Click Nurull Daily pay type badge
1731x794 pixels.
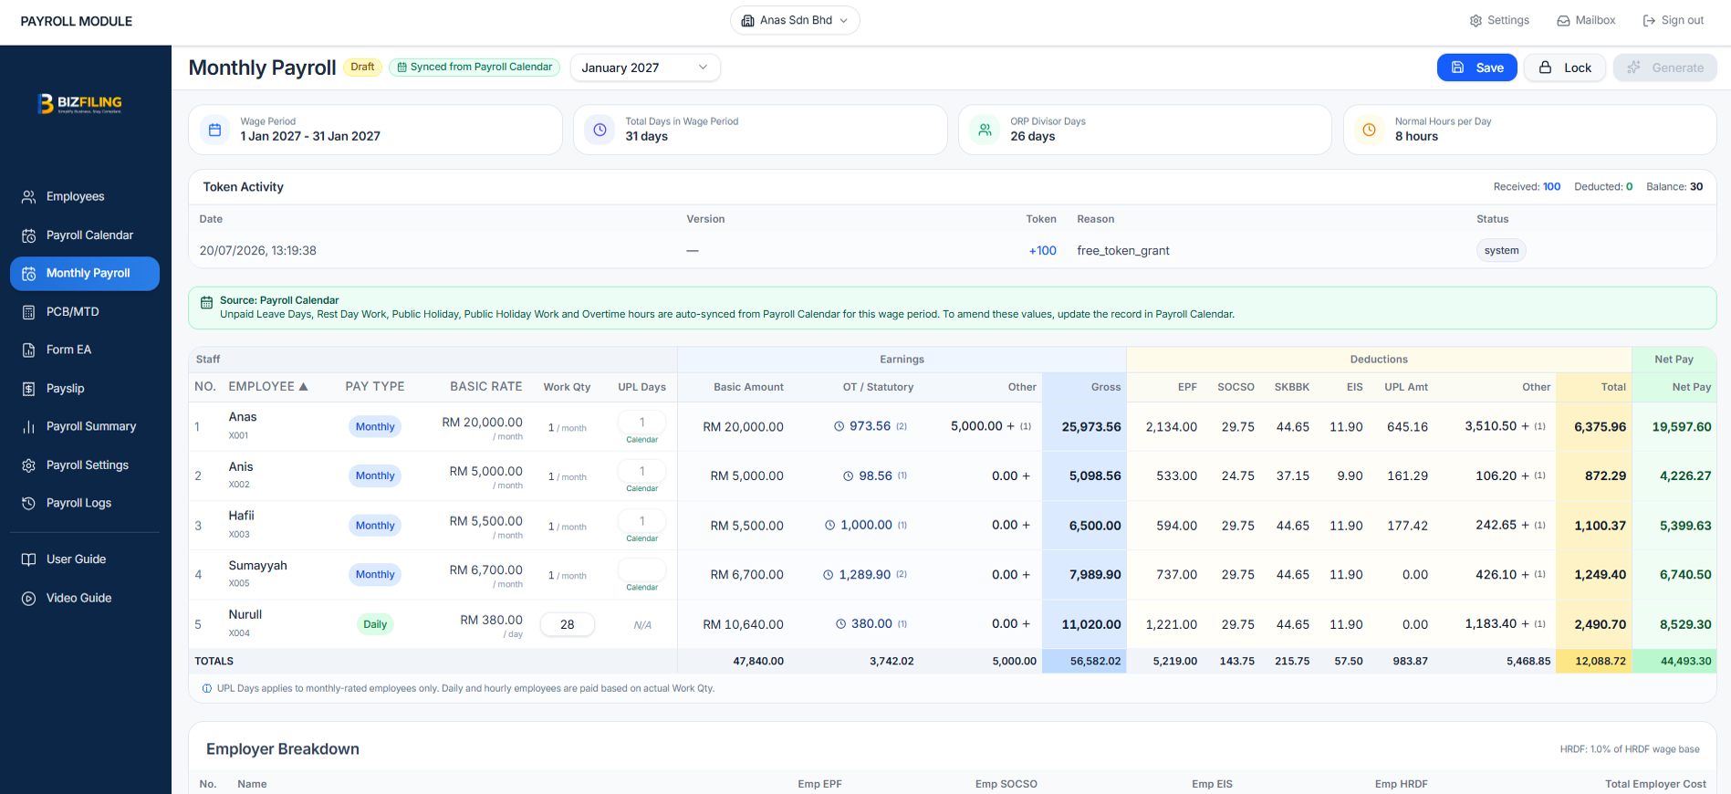point(375,625)
